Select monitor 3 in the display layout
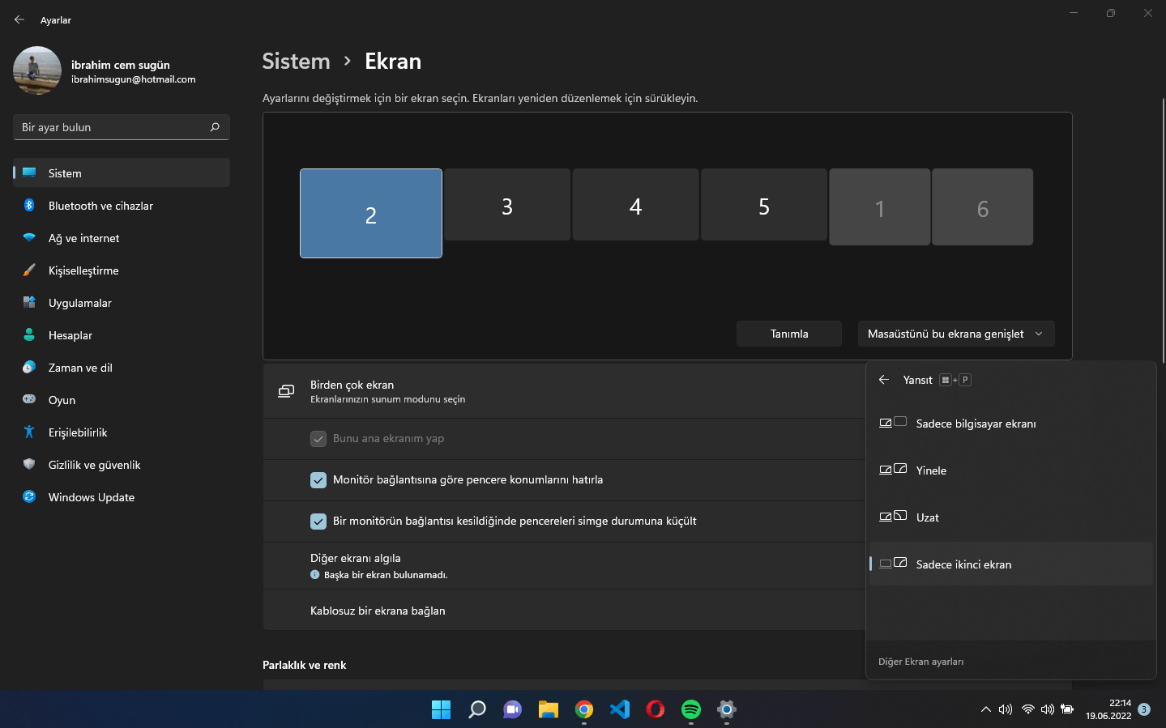Viewport: 1166px width, 728px height. (506, 205)
